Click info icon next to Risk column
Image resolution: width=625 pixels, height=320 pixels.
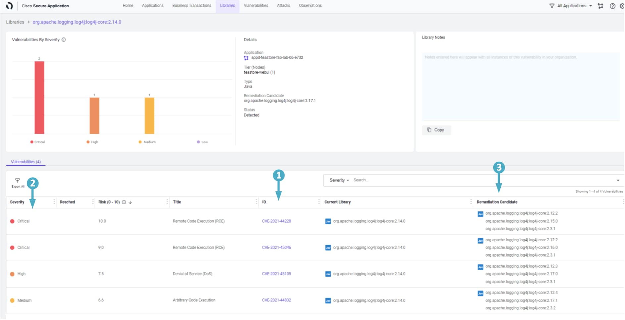(124, 202)
